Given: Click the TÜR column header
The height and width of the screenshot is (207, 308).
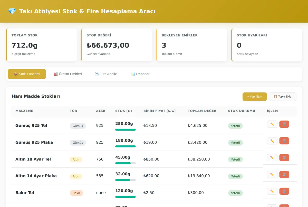Looking at the screenshot, I should [73, 111].
